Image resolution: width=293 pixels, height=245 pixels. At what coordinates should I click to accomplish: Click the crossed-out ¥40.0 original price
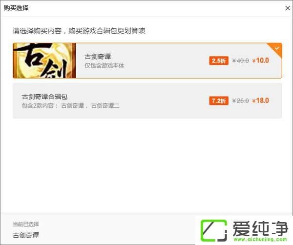pyautogui.click(x=240, y=61)
